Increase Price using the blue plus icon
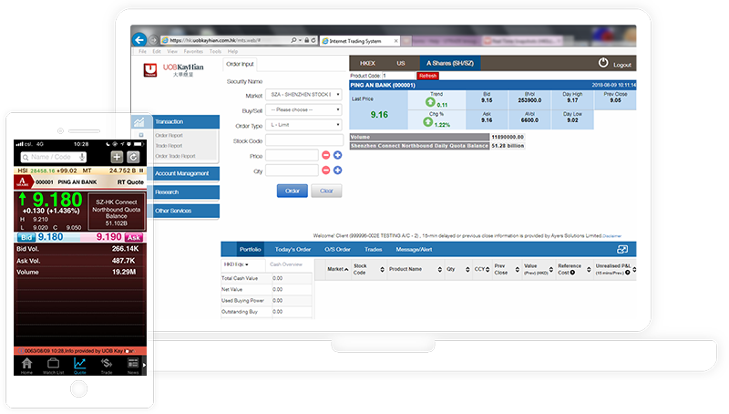This screenshot has height=414, width=729. 337,155
